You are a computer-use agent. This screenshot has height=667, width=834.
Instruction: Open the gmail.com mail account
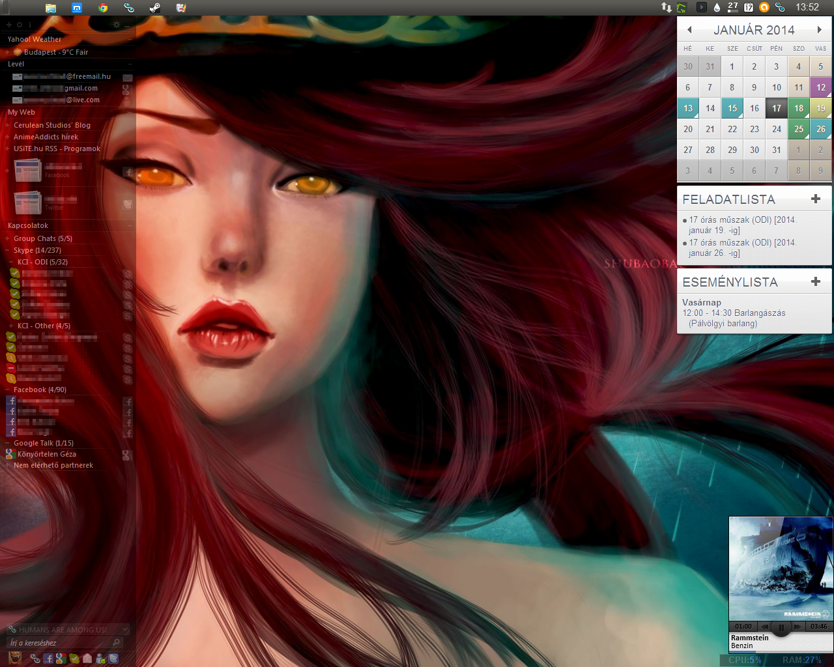55,88
